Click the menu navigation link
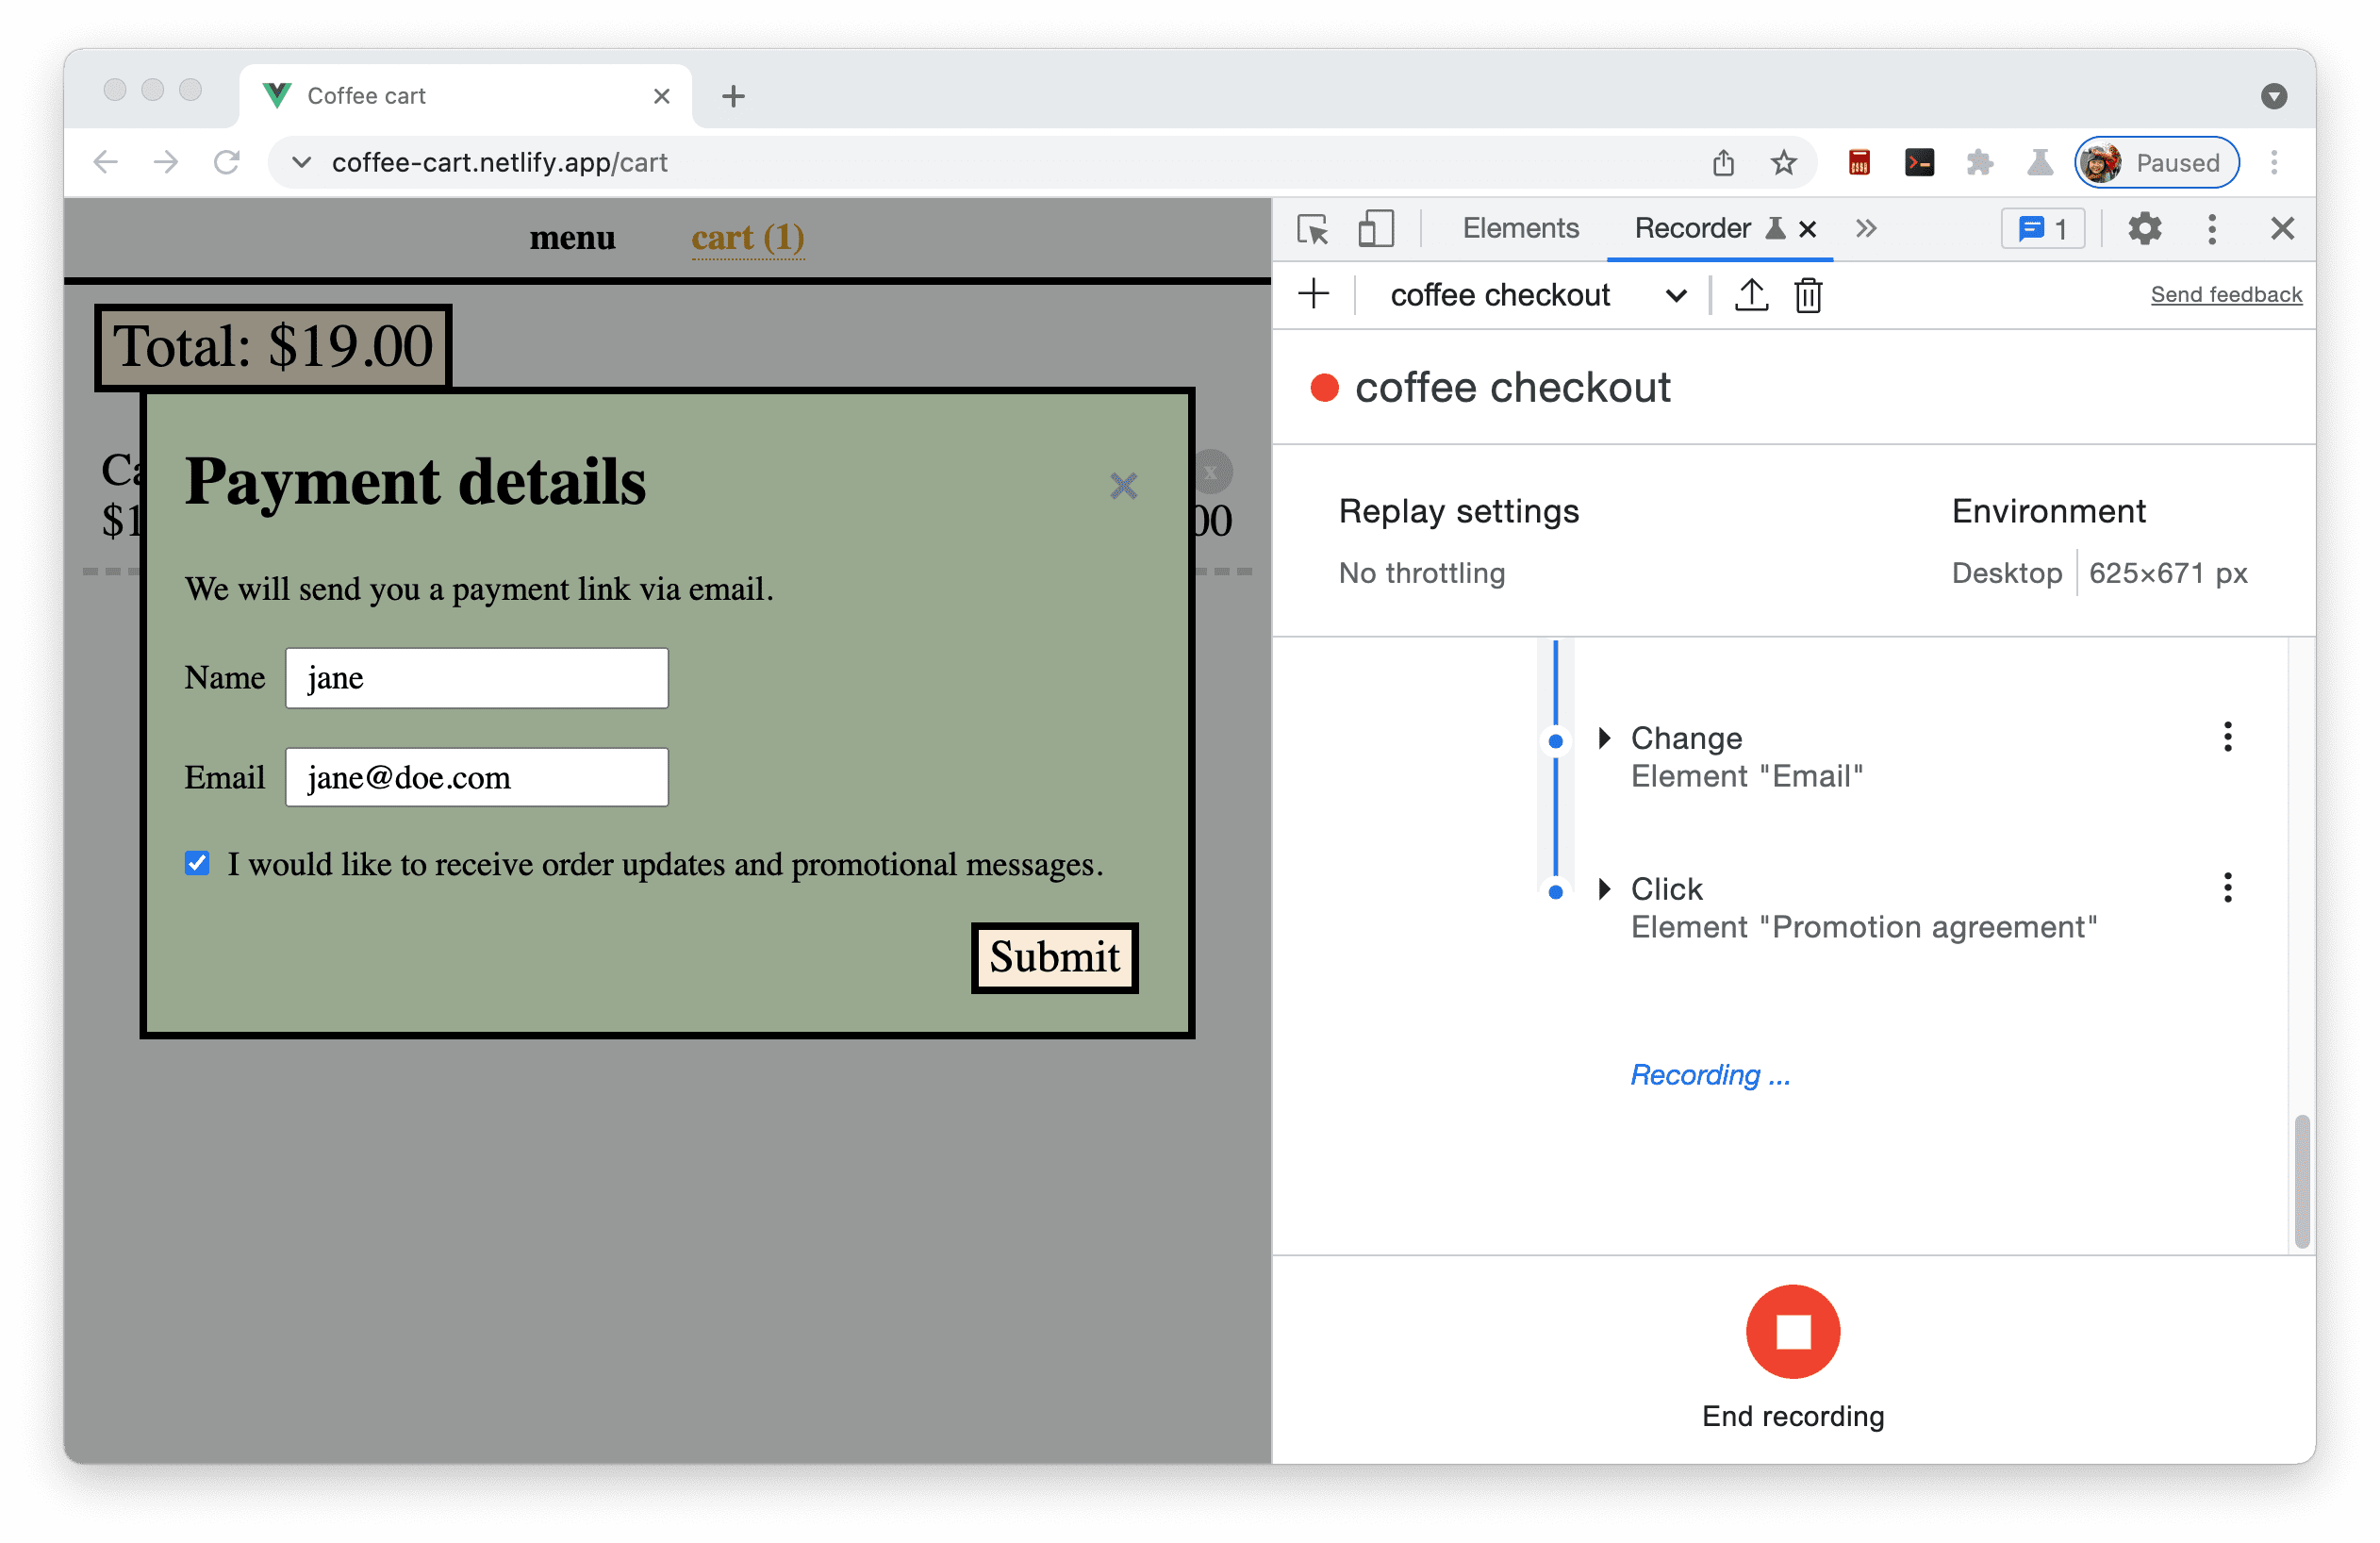The height and width of the screenshot is (1543, 2380). pyautogui.click(x=570, y=236)
